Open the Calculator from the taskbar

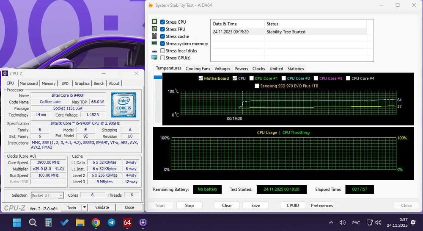48,223
